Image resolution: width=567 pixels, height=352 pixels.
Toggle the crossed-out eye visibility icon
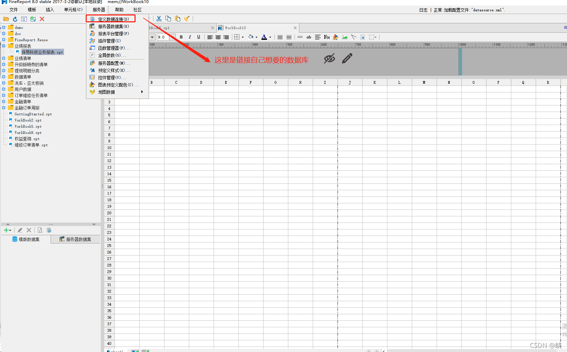tap(329, 59)
